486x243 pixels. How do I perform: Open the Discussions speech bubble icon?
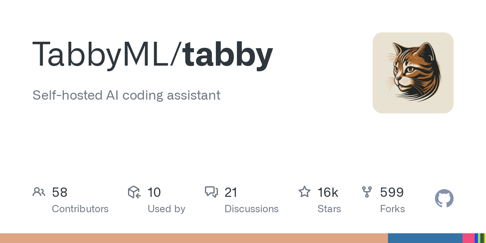pos(211,192)
